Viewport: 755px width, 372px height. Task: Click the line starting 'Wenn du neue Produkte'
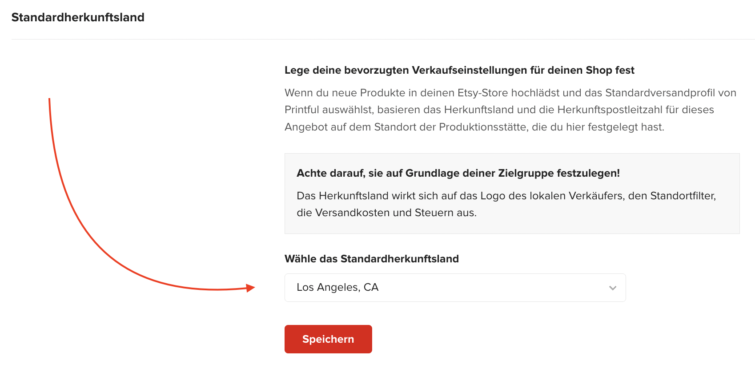click(510, 93)
